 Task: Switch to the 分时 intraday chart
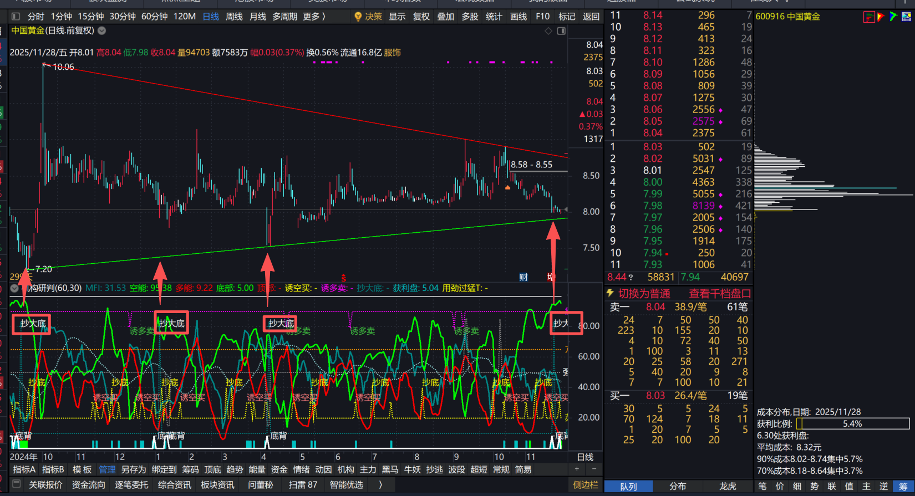35,17
